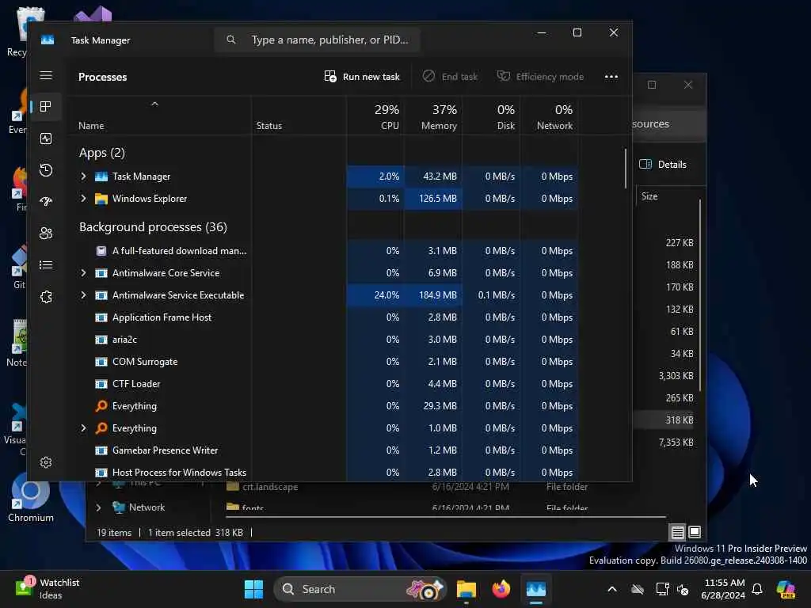811x608 pixels.
Task: Select the crt.landscape folder in File Explorer
Action: 270,487
